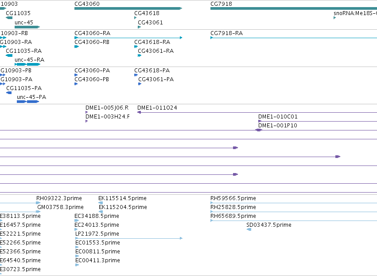Select the EC00411.3prime EST
The width and height of the screenshot is (377, 276).
click(x=77, y=265)
